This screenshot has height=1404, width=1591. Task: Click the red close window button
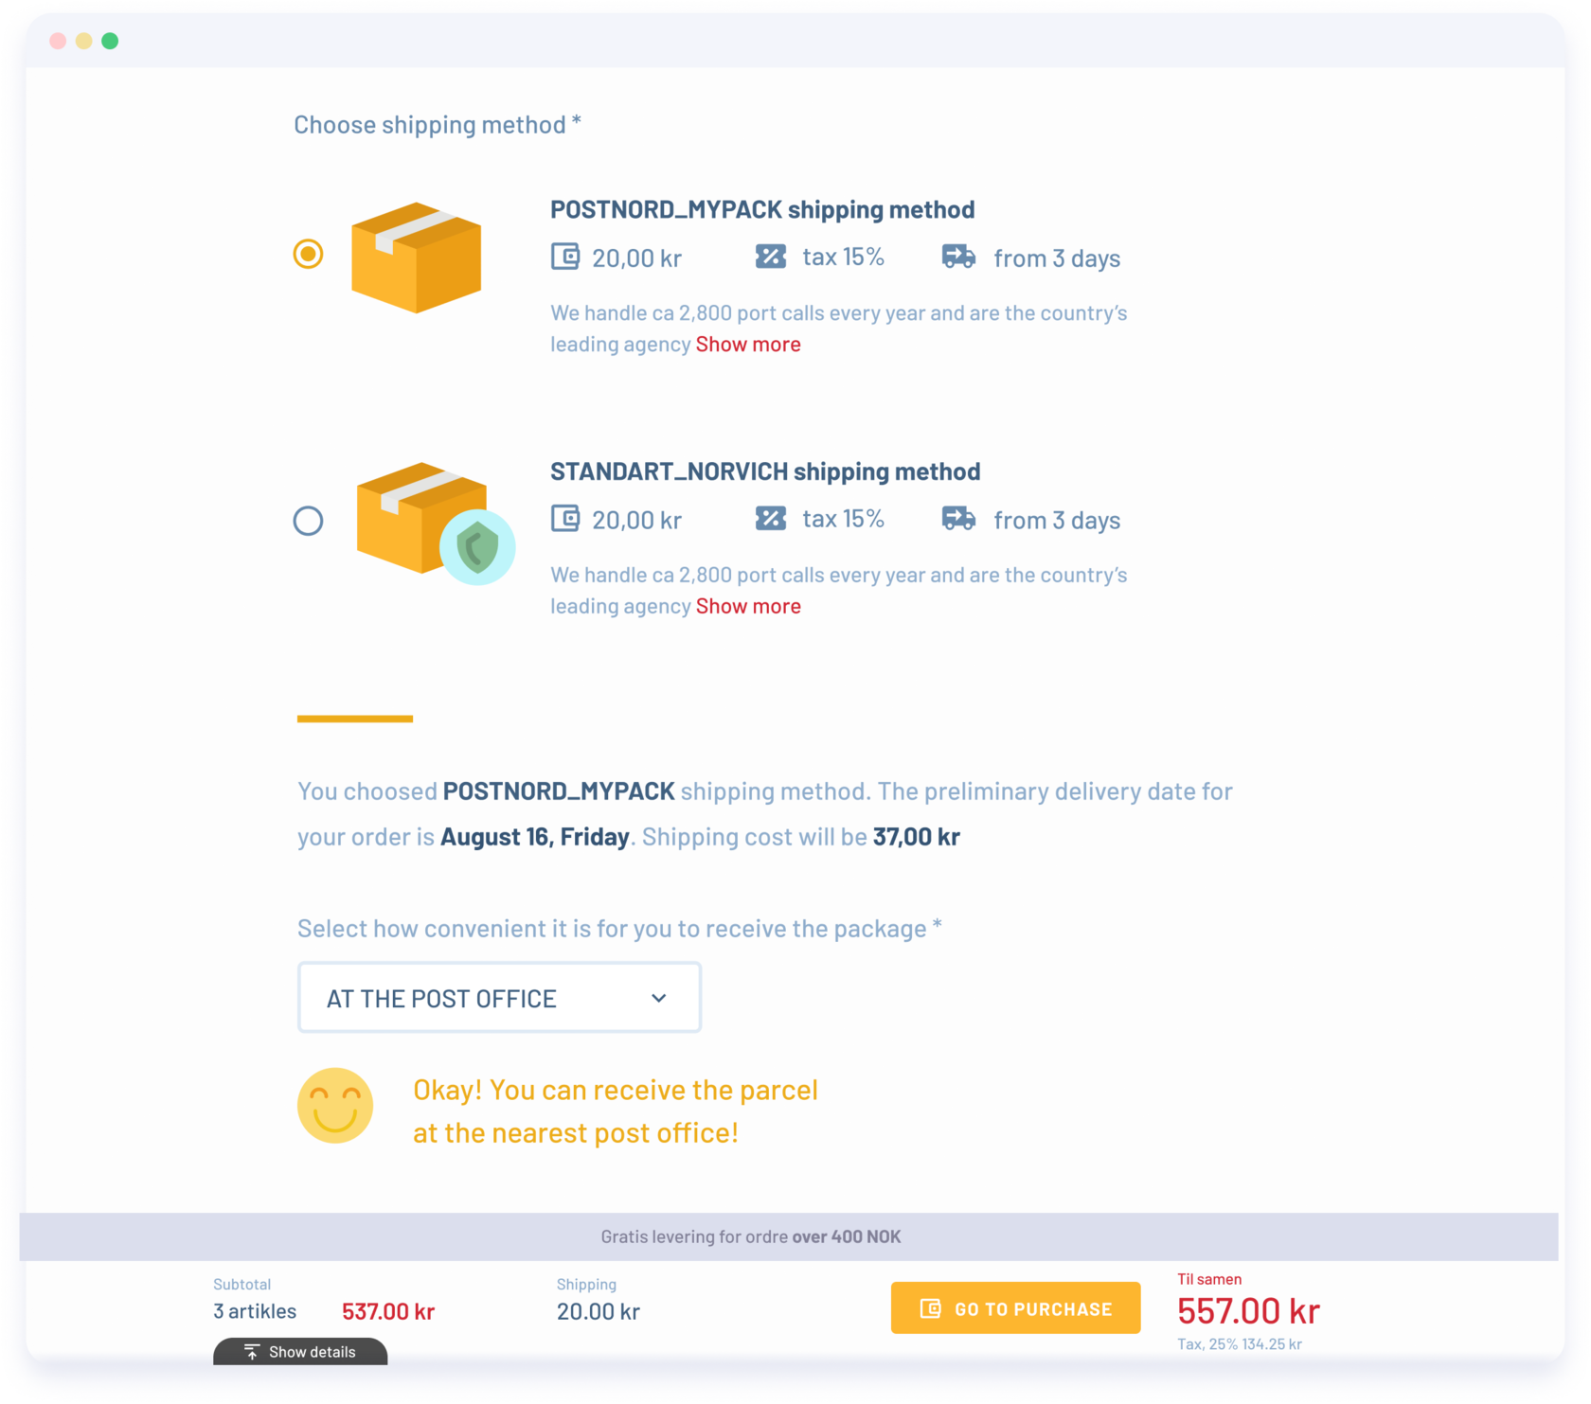click(58, 41)
